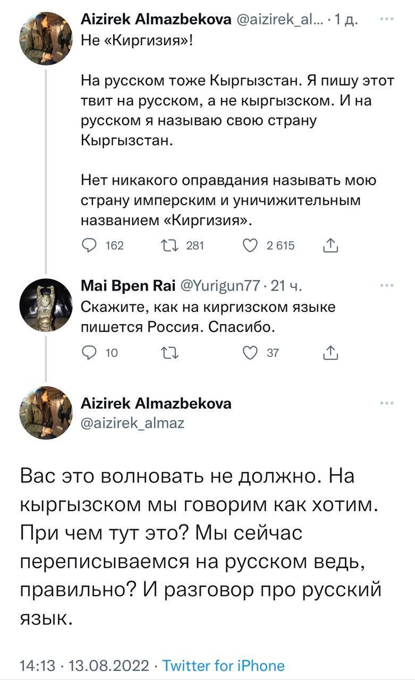Open more options on the main reply tweet
The height and width of the screenshot is (680, 415).
pyautogui.click(x=387, y=403)
